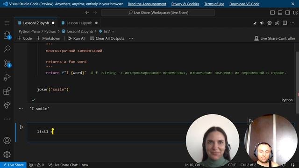The width and height of the screenshot is (299, 168).
Task: Toggle the secondary side bar layout
Action: (288, 13)
